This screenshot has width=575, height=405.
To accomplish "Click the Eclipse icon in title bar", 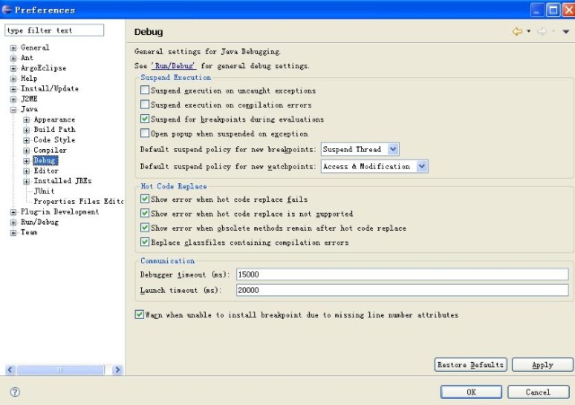I will pos(6,10).
